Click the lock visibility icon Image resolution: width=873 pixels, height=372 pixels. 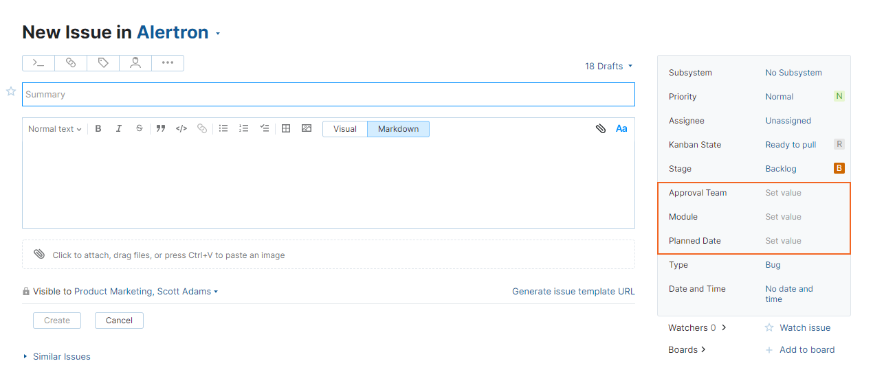26,291
